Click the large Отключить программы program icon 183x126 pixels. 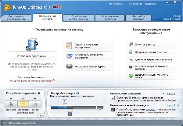pyautogui.click(x=32, y=45)
